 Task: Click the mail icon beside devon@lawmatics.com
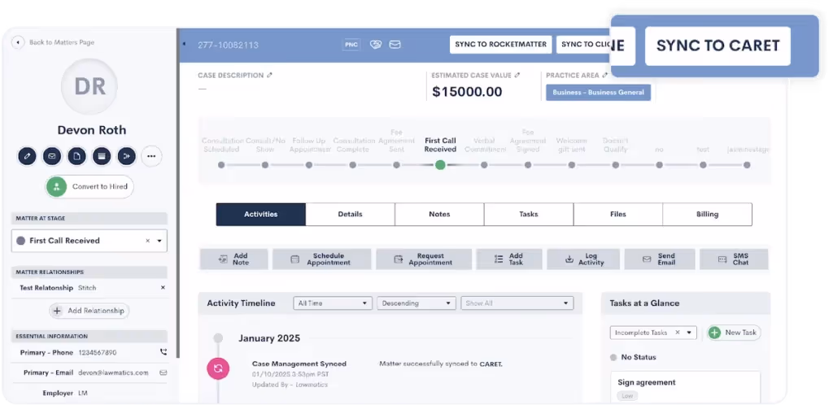click(163, 372)
